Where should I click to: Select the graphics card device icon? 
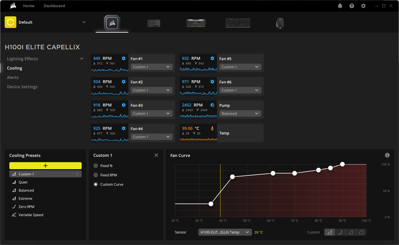(154, 23)
